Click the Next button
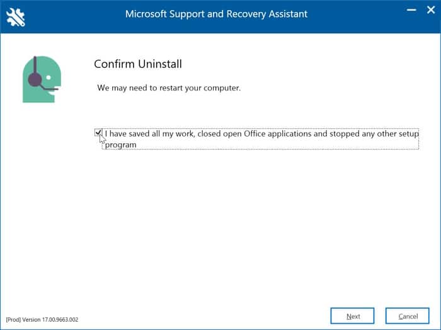 click(x=352, y=316)
